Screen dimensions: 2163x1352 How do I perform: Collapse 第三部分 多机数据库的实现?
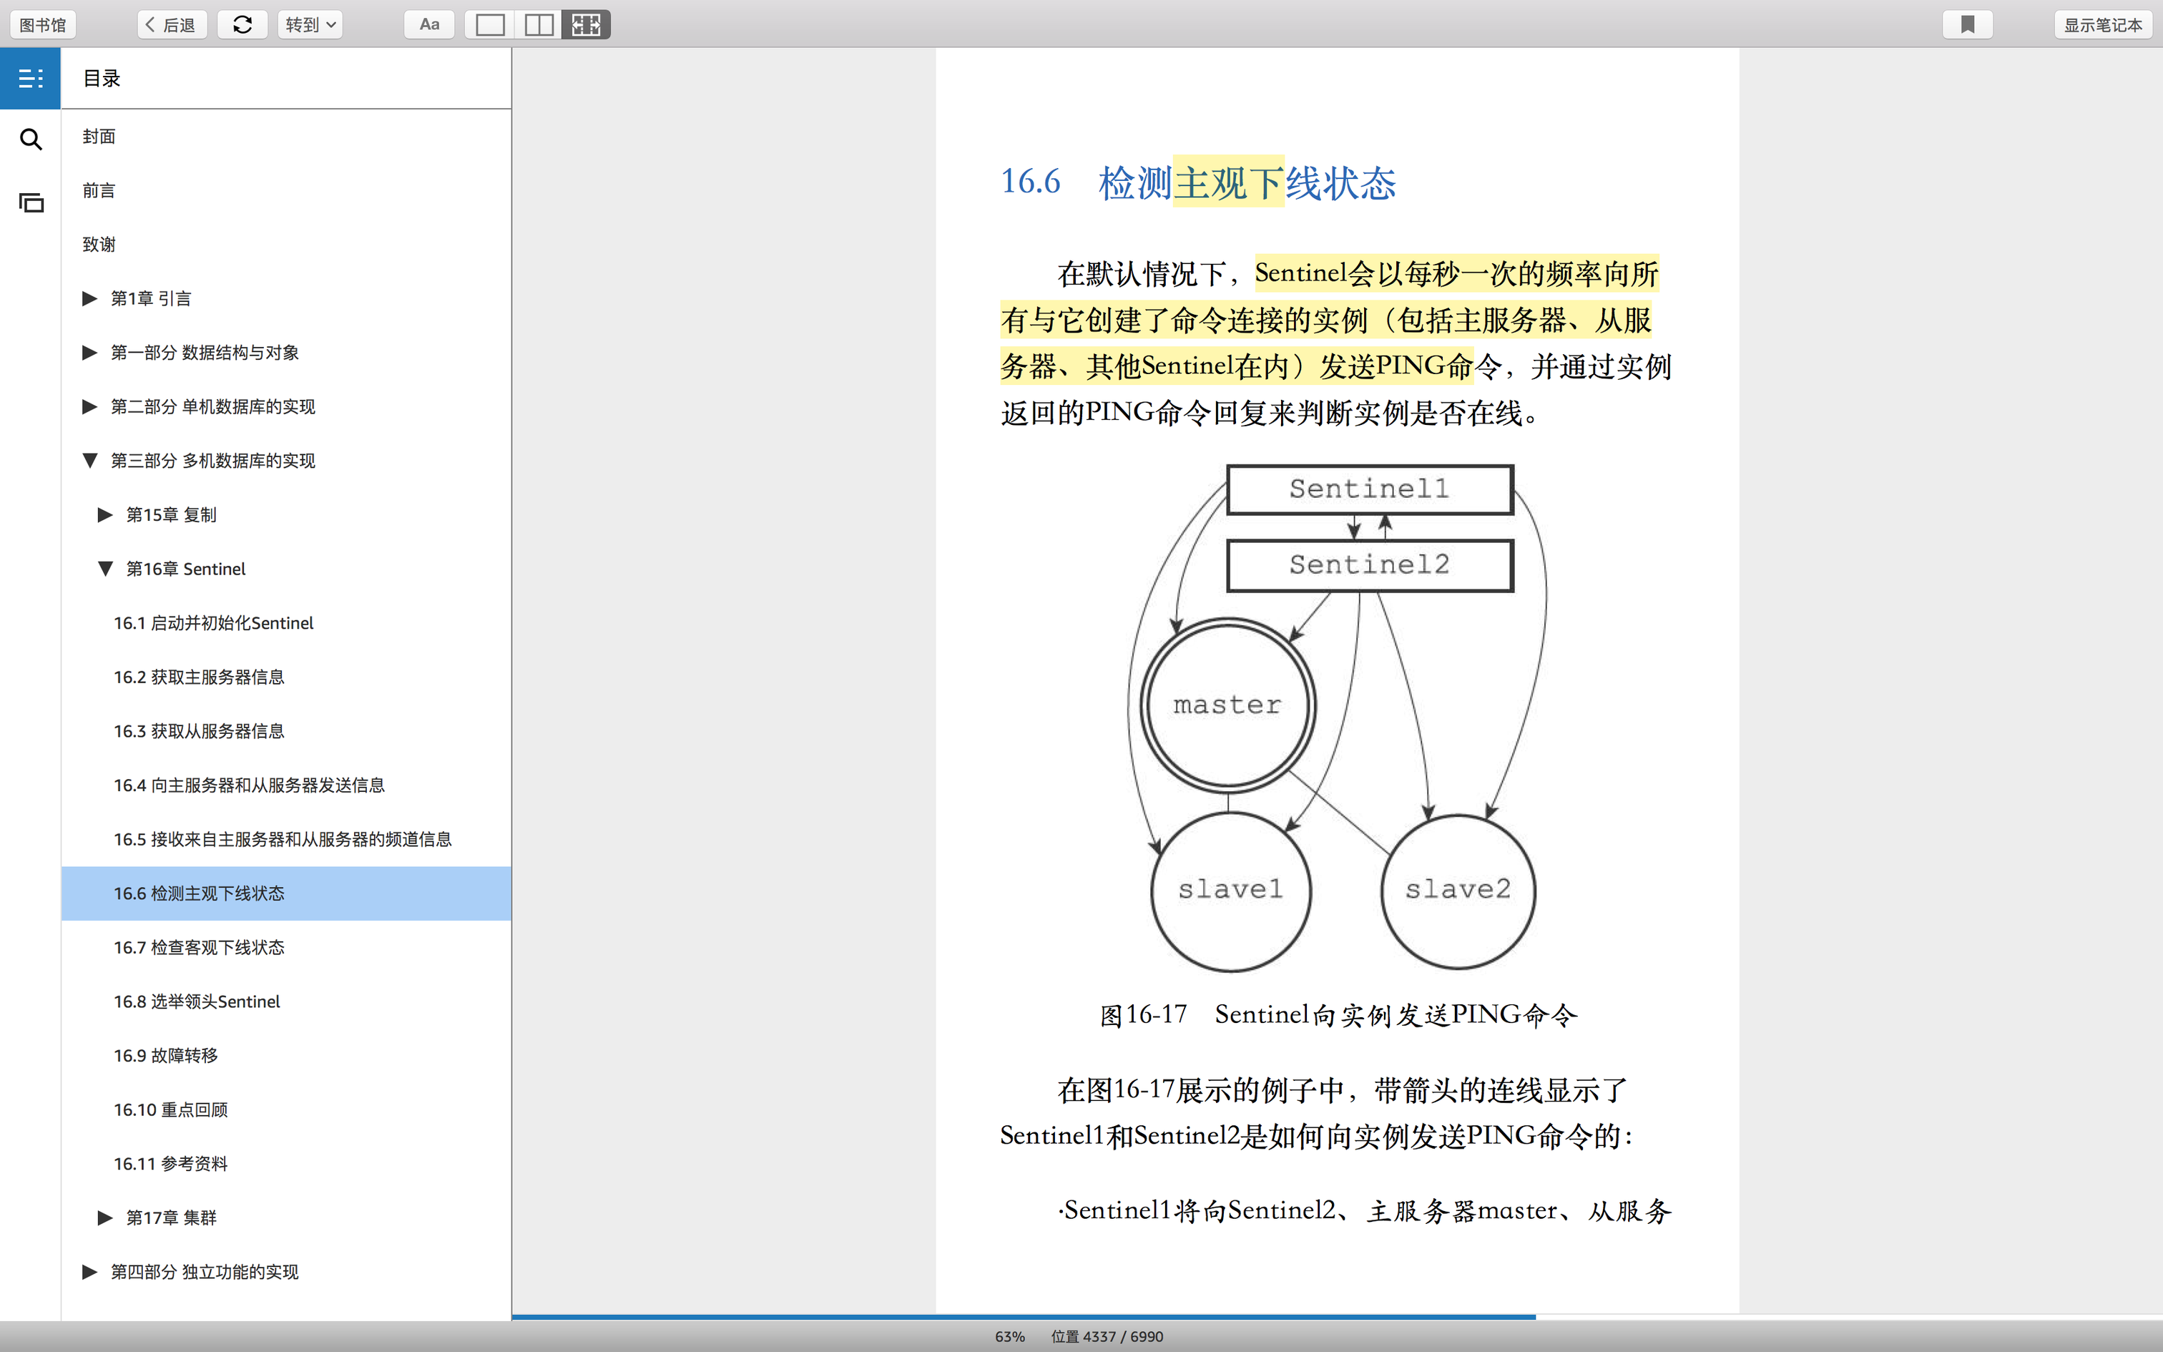point(89,461)
